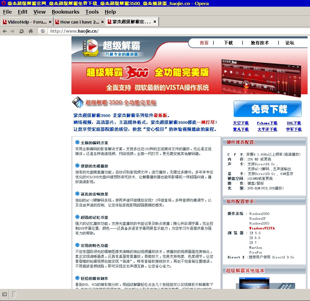The width and height of the screenshot is (310, 301).
Task: Click the FireFox entry in browser list
Action: pos(256,252)
